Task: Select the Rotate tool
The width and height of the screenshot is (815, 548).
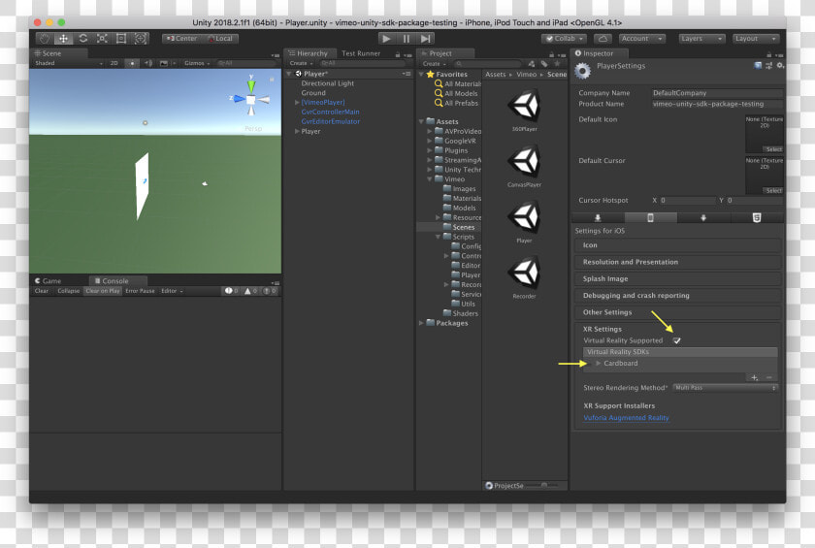Action: [x=82, y=39]
